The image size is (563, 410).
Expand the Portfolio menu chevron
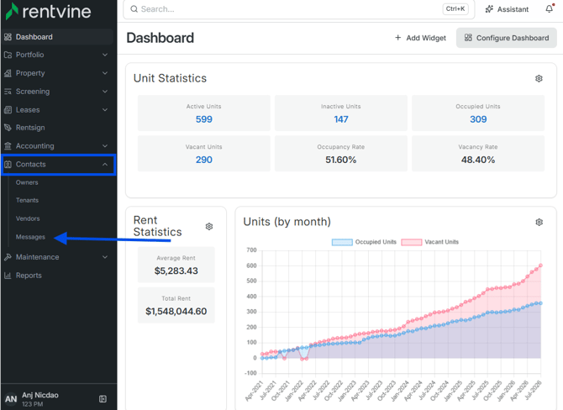(x=105, y=55)
